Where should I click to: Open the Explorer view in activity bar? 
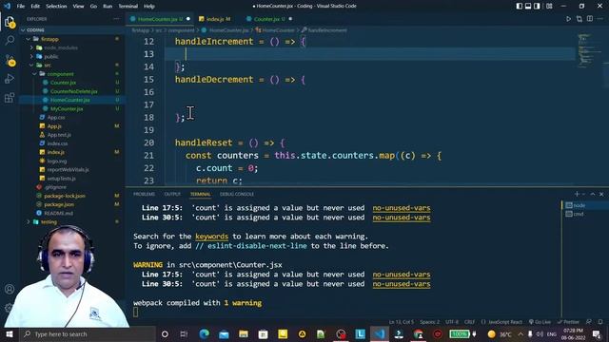(x=10, y=22)
